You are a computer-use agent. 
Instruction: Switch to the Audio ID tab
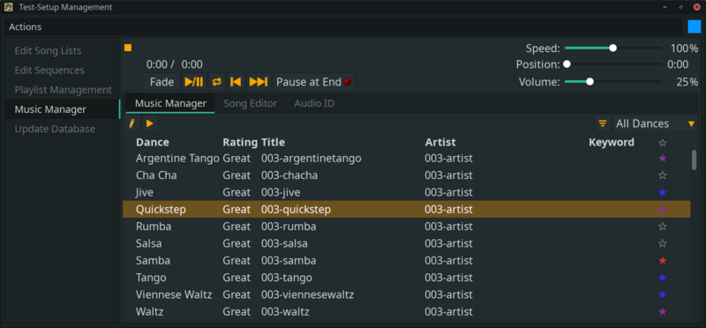(x=314, y=103)
